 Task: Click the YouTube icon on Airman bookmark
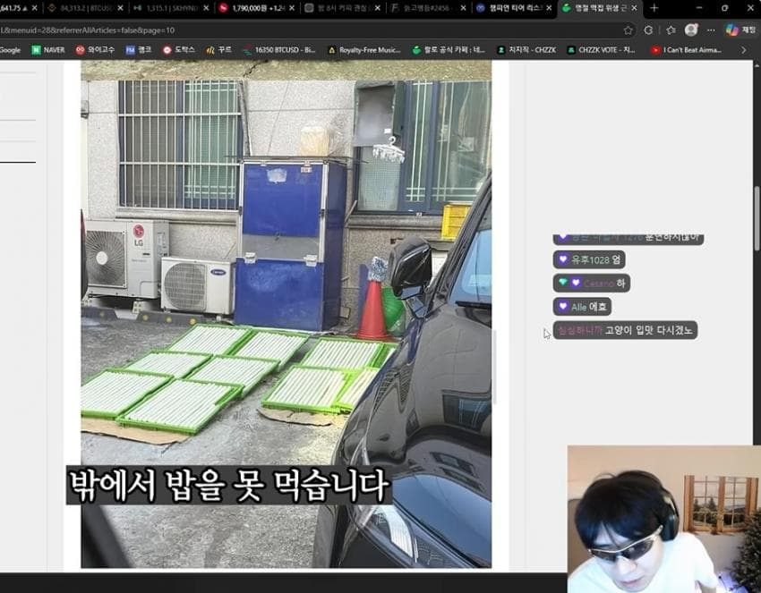(x=655, y=50)
